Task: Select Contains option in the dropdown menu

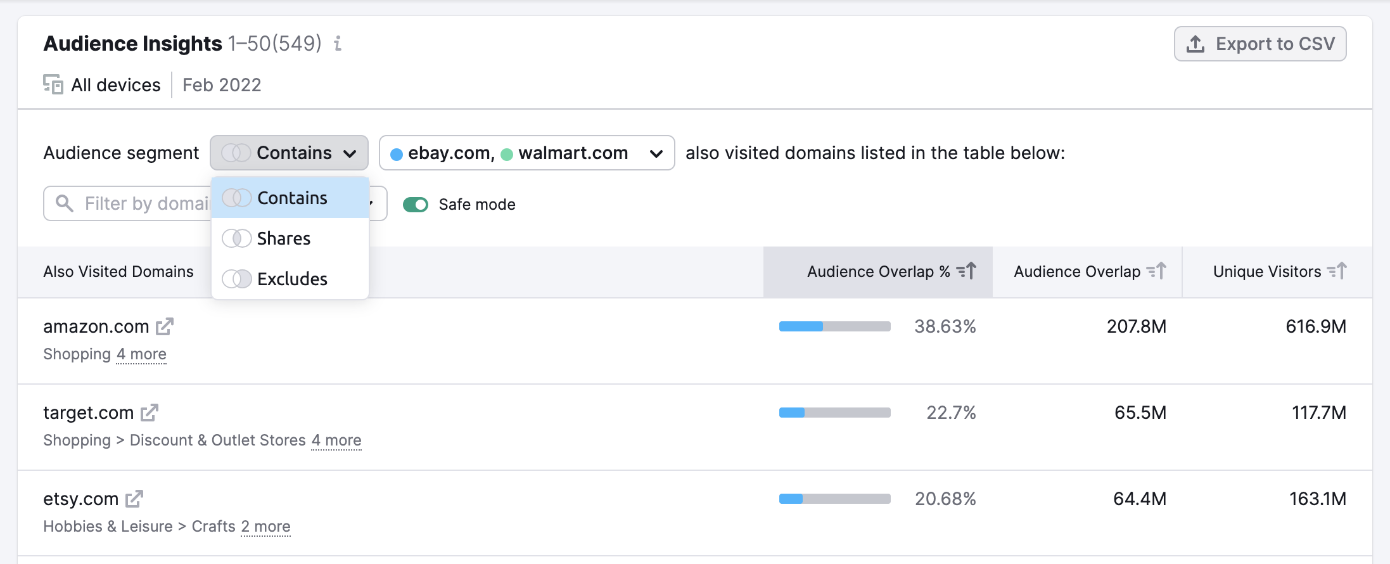Action: pos(290,198)
